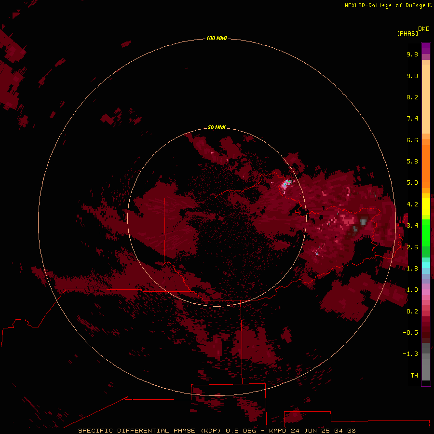The height and width of the screenshot is (434, 434).
Task: Click the 4.2 color scale value
Action: click(x=412, y=204)
